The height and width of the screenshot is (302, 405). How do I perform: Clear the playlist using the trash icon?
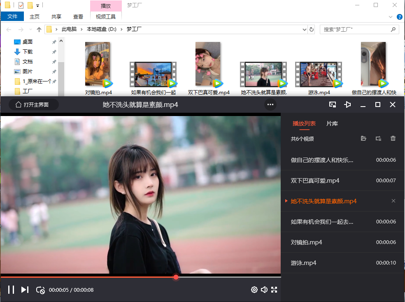[x=393, y=138]
